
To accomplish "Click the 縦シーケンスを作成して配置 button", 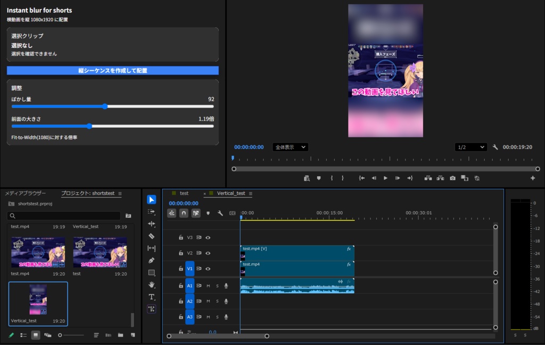I will (112, 71).
